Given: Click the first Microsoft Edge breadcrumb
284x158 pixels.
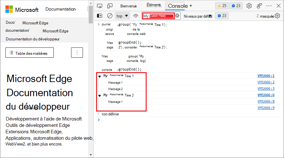Looking at the screenshot, I should [x=35, y=23].
